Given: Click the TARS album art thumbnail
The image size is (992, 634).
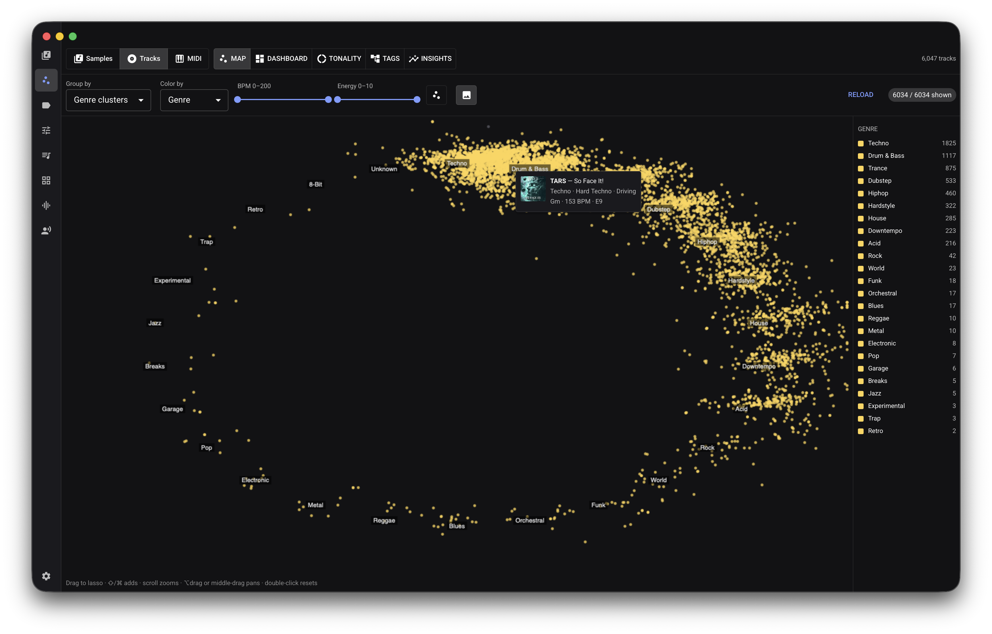Looking at the screenshot, I should tap(533, 189).
